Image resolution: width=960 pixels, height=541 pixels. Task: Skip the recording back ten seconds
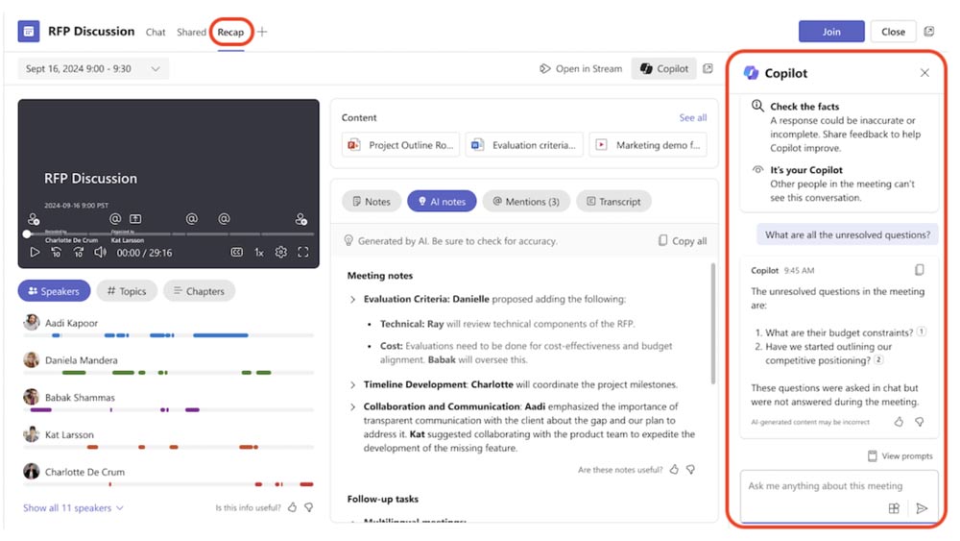[56, 252]
